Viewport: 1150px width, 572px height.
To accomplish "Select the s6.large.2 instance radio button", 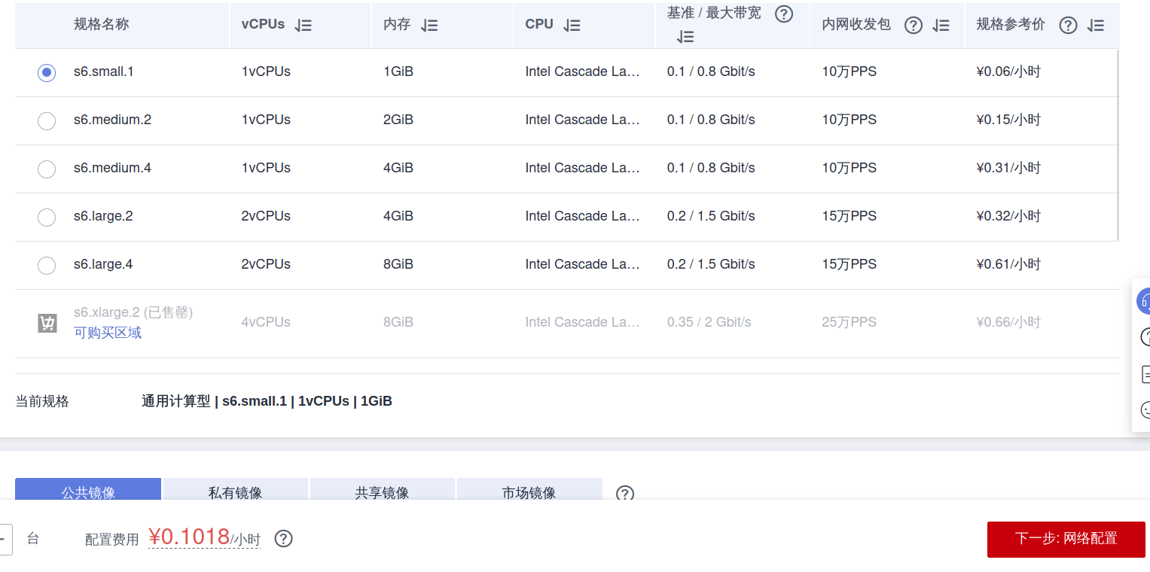I will click(46, 218).
